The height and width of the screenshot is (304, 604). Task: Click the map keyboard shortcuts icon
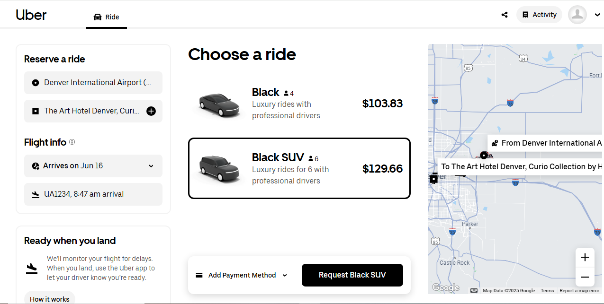(x=474, y=291)
